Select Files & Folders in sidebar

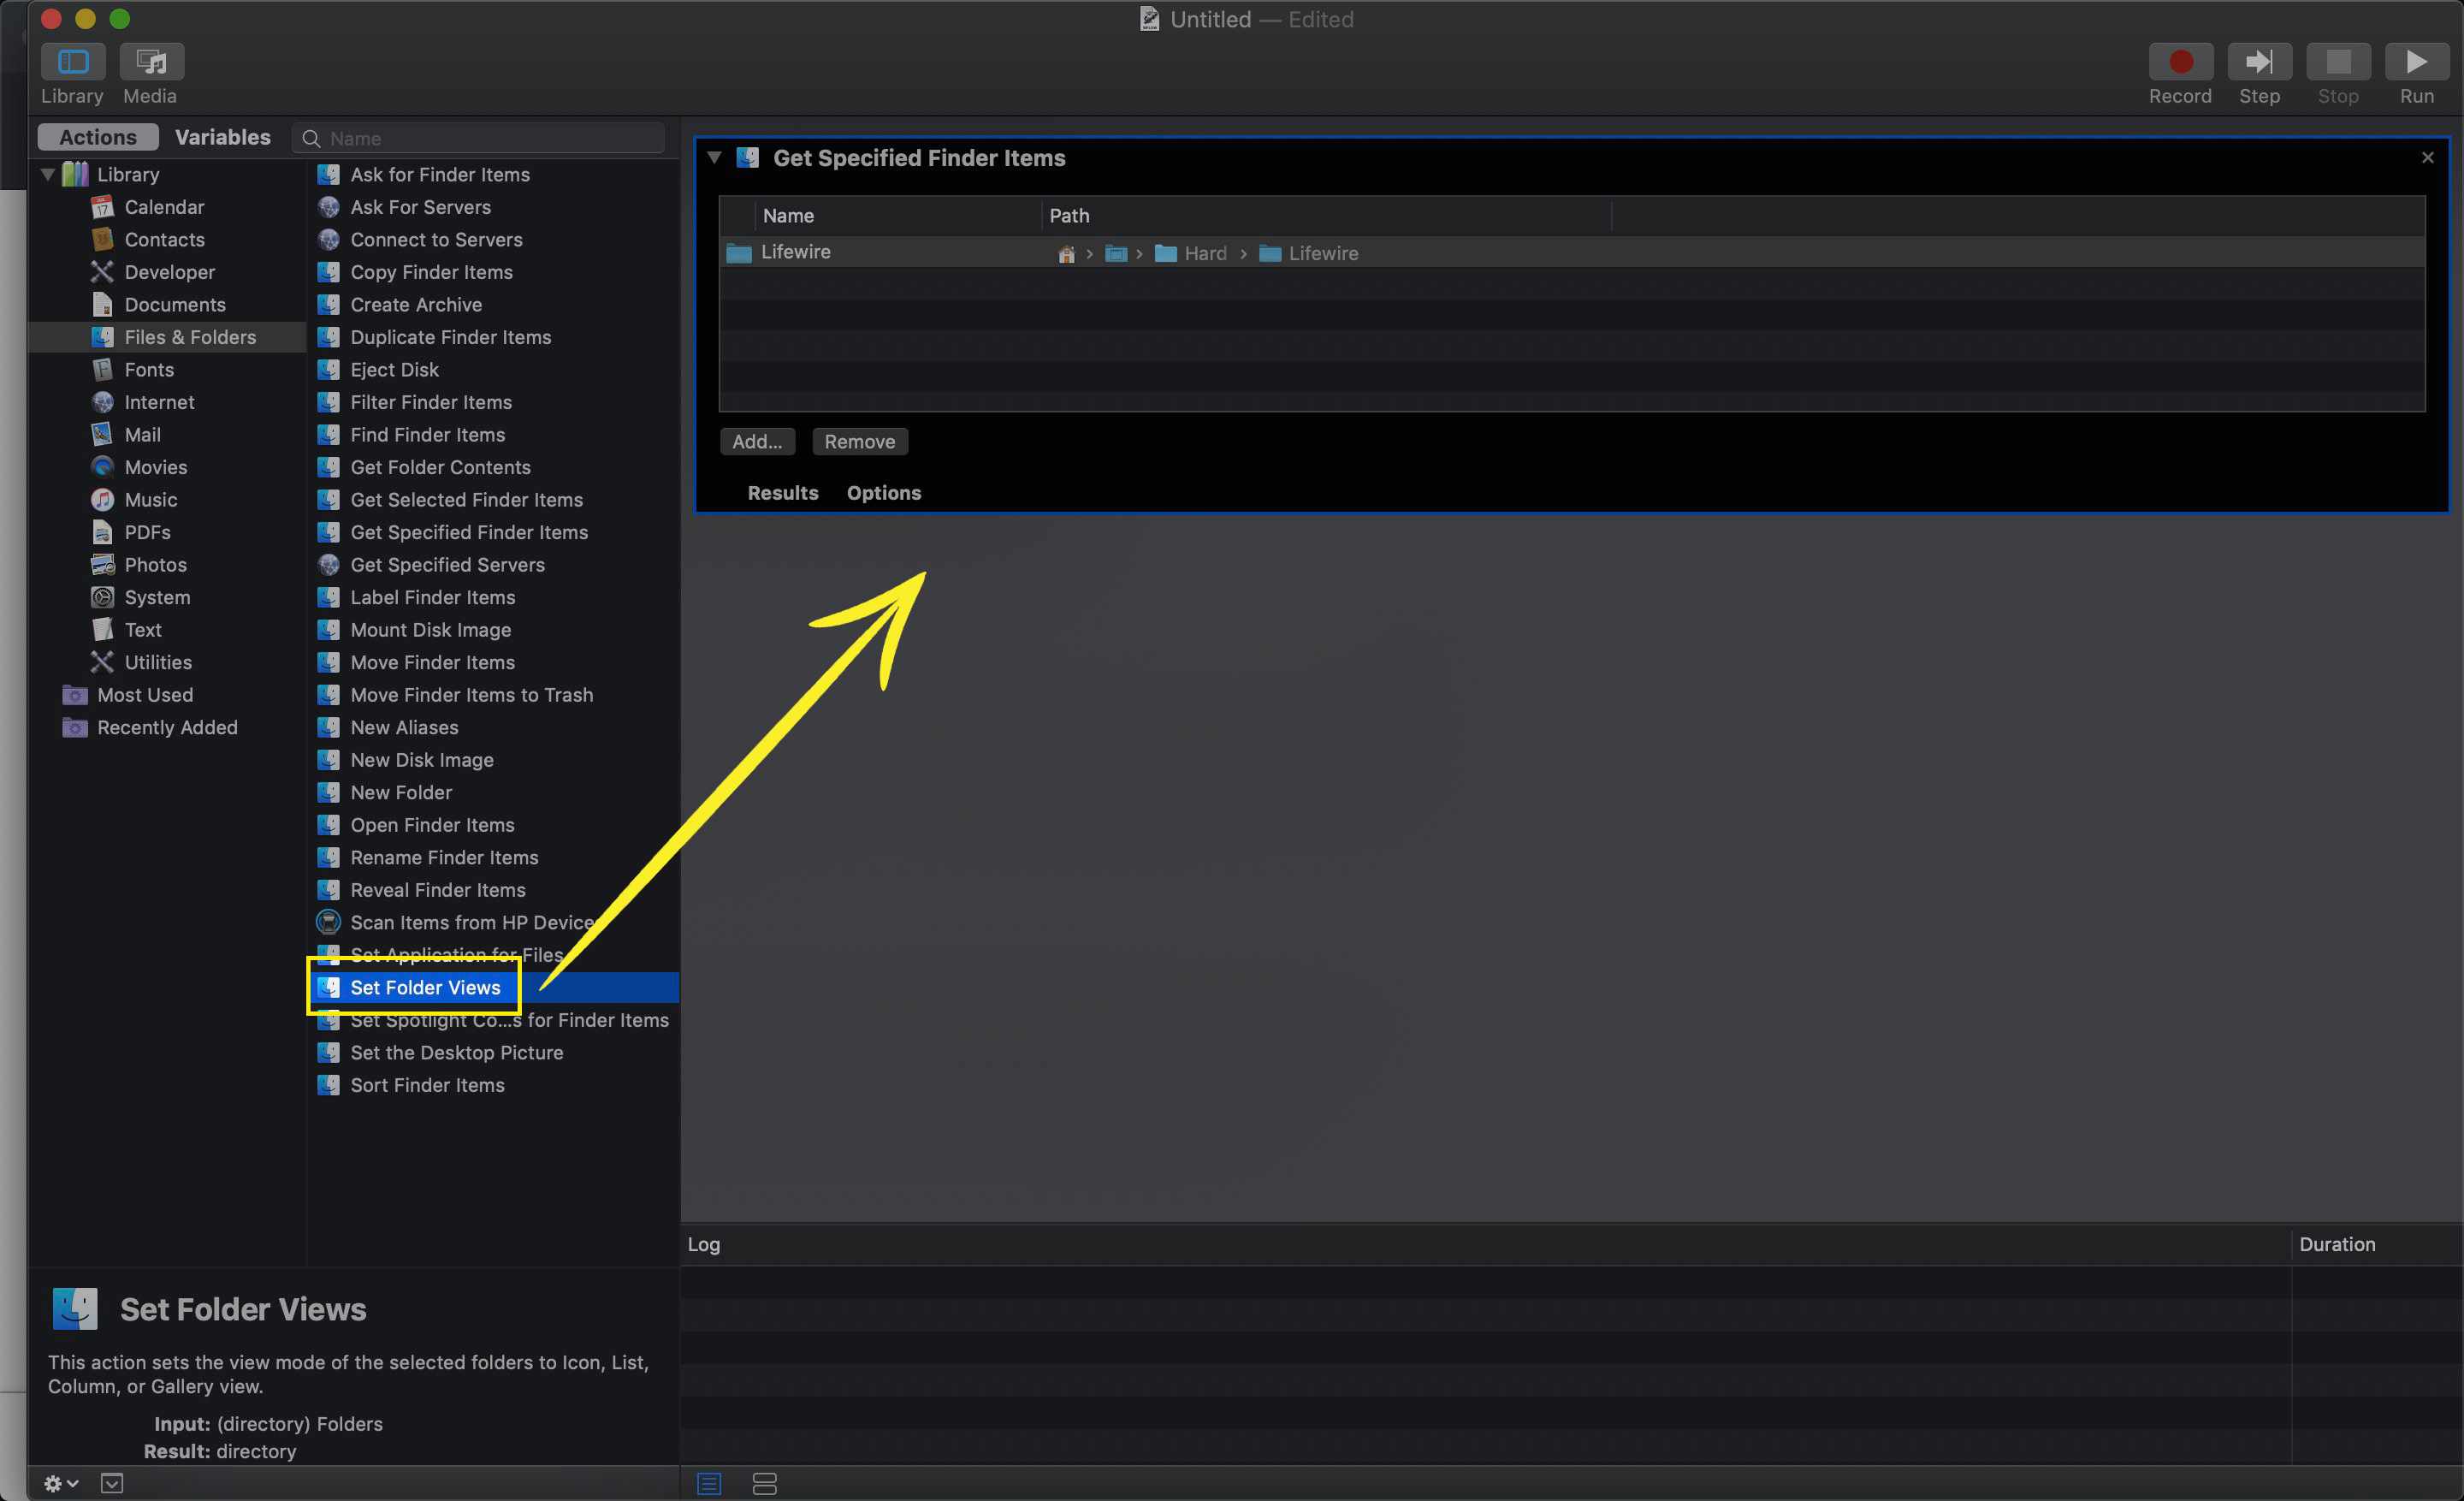click(x=188, y=336)
